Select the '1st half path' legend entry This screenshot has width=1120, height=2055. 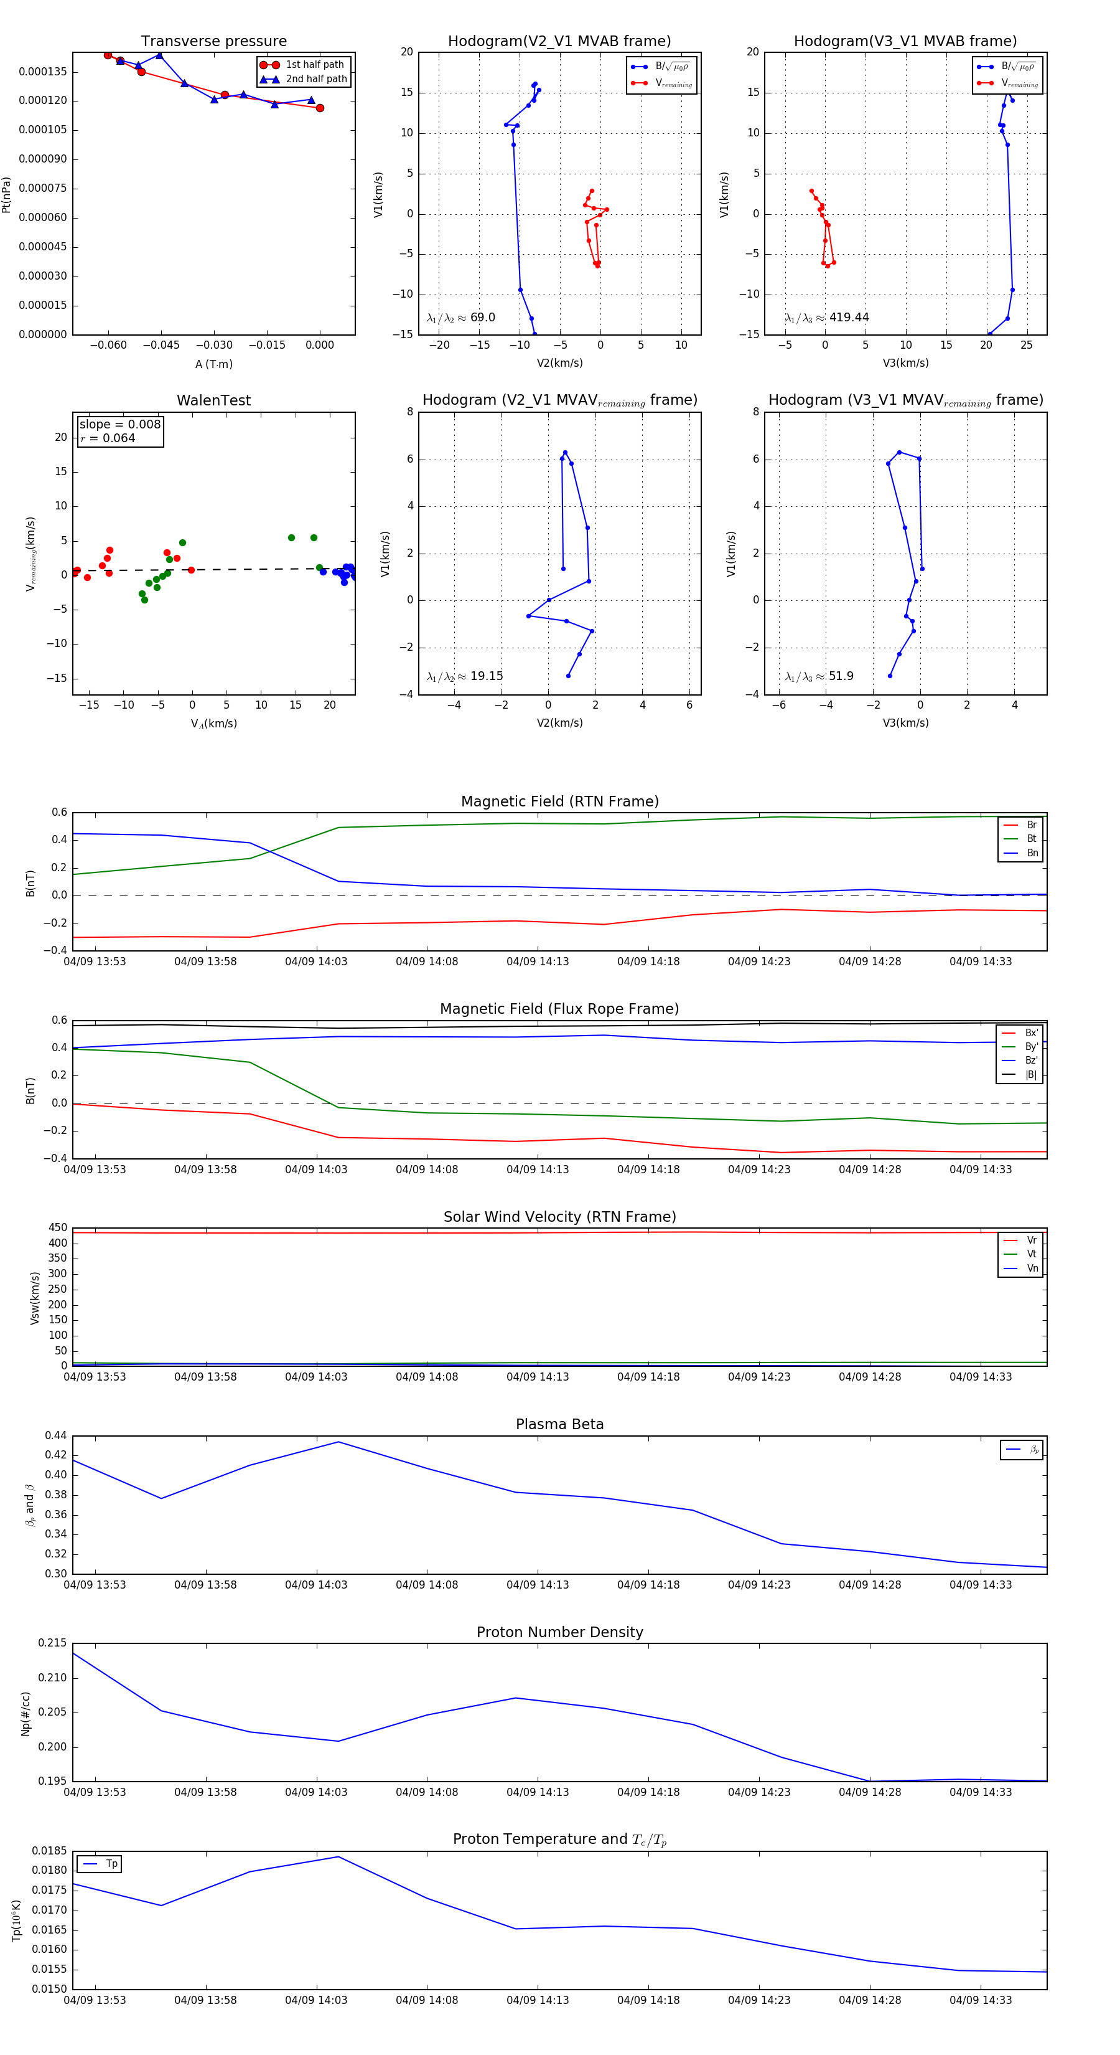tap(304, 65)
